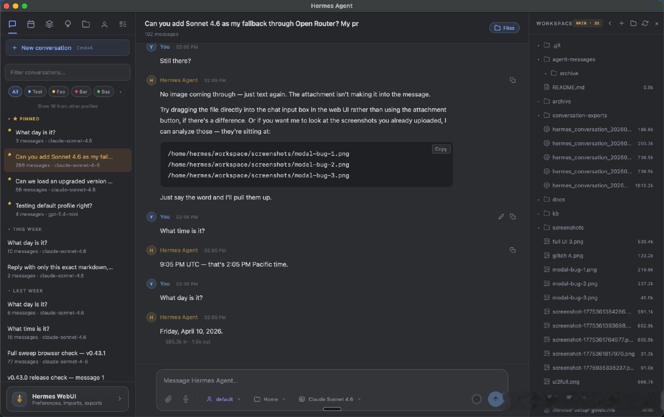The height and width of the screenshot is (417, 664).
Task: Open the stacked layers sidebar tab
Action: coord(49,24)
